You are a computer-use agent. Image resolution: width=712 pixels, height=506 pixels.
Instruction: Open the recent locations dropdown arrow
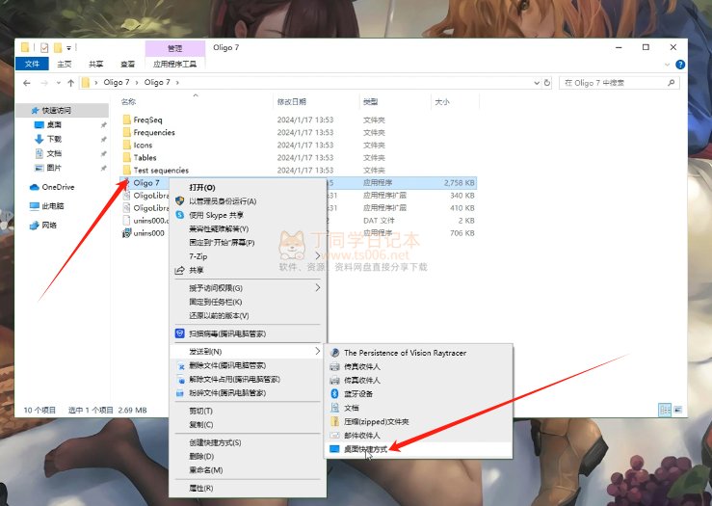[59, 83]
